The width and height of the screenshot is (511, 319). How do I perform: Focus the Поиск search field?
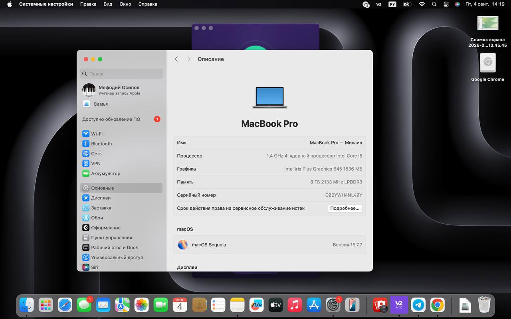pos(121,74)
